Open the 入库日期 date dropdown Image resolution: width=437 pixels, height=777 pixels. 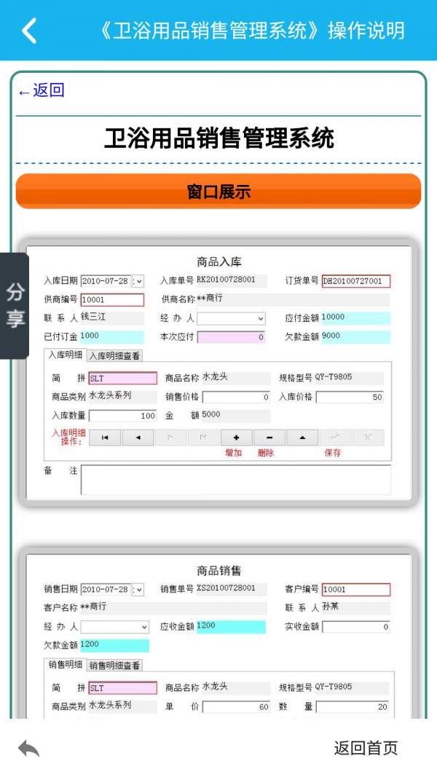coord(138,281)
